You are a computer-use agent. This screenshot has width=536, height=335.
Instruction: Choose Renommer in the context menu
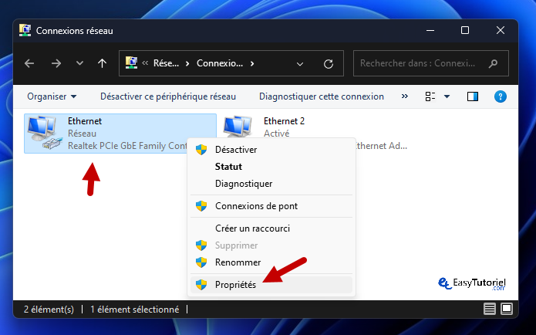click(271, 262)
